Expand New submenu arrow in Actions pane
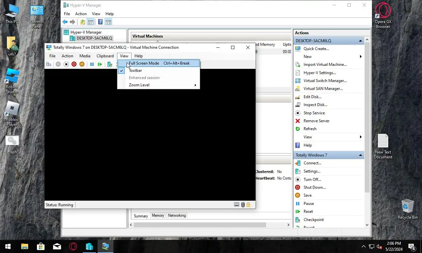Image resolution: width=422 pixels, height=253 pixels. [x=361, y=57]
